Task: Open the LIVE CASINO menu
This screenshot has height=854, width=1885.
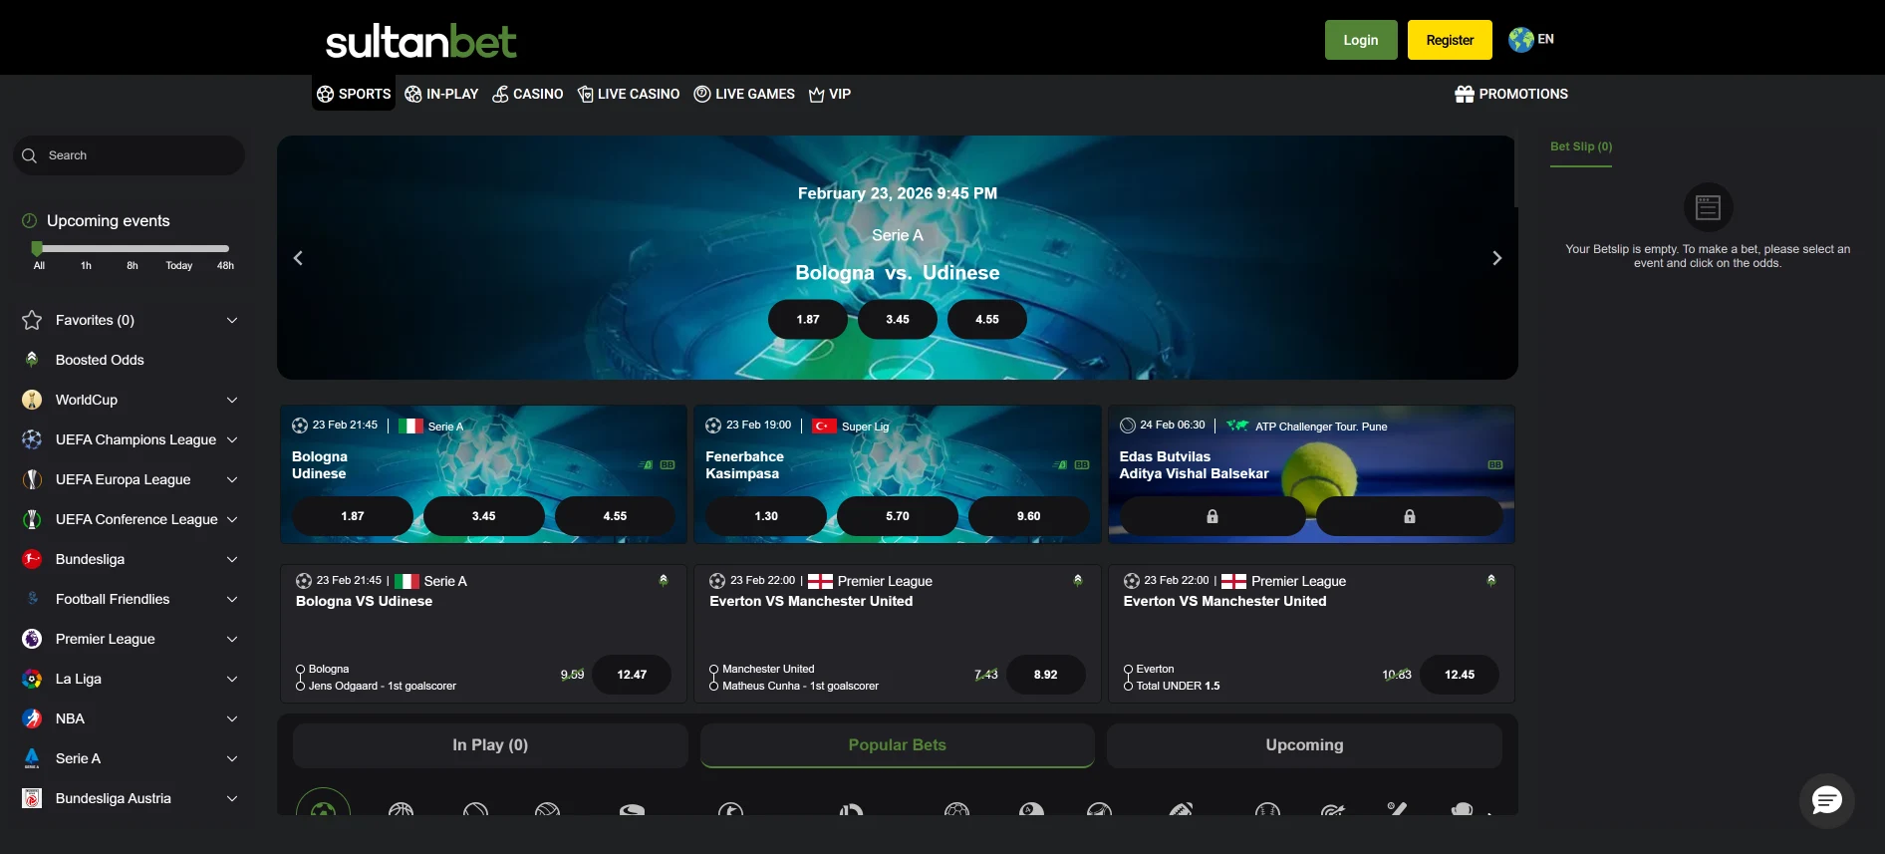Action: tap(629, 94)
